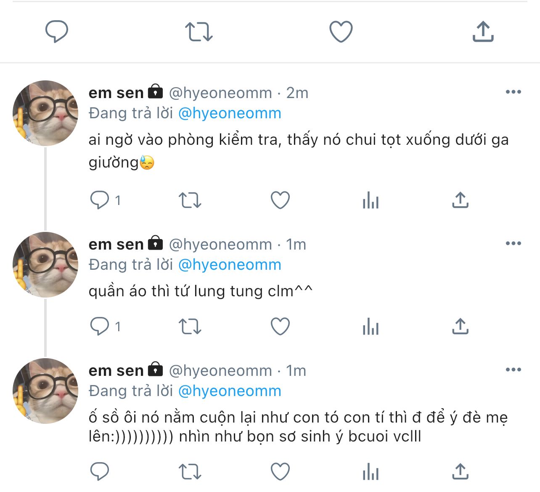This screenshot has width=540, height=492.
Task: Share the main tweet at top
Action: tap(483, 32)
